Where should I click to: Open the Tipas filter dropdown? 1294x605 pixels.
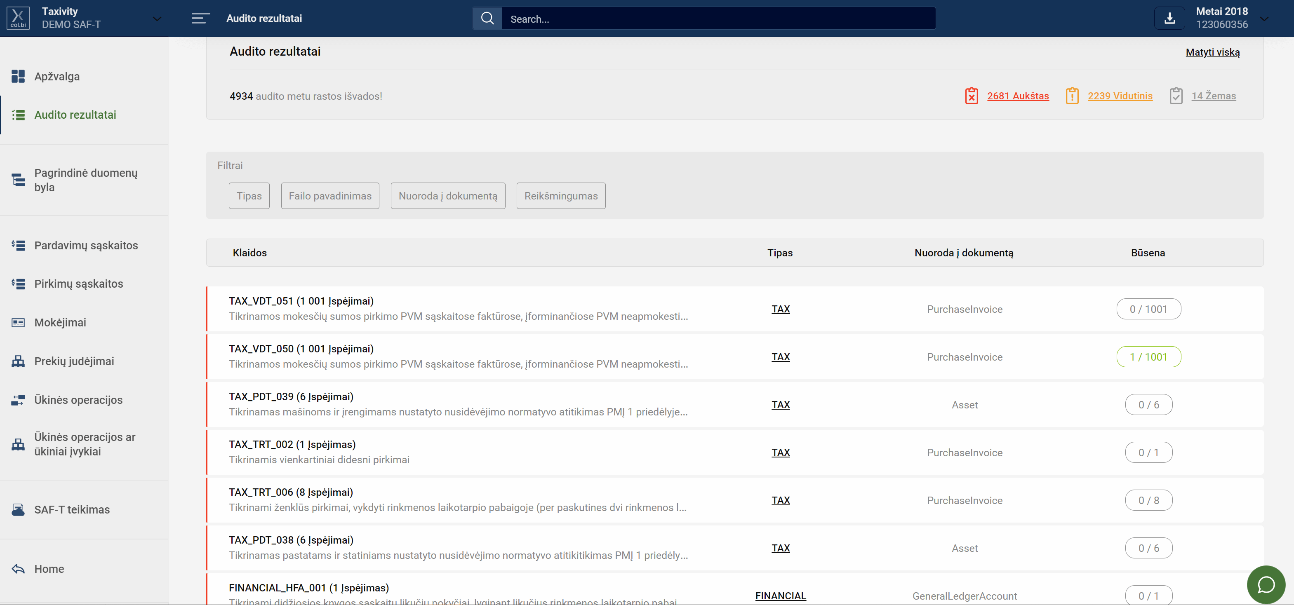pyautogui.click(x=249, y=196)
